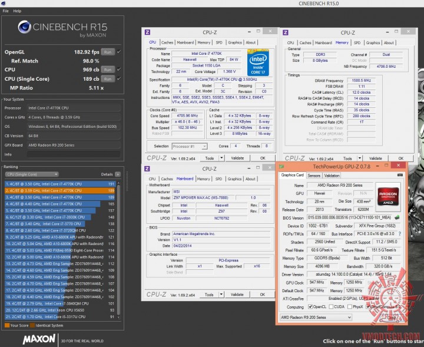Open the File menu in Cinebench

6,11
